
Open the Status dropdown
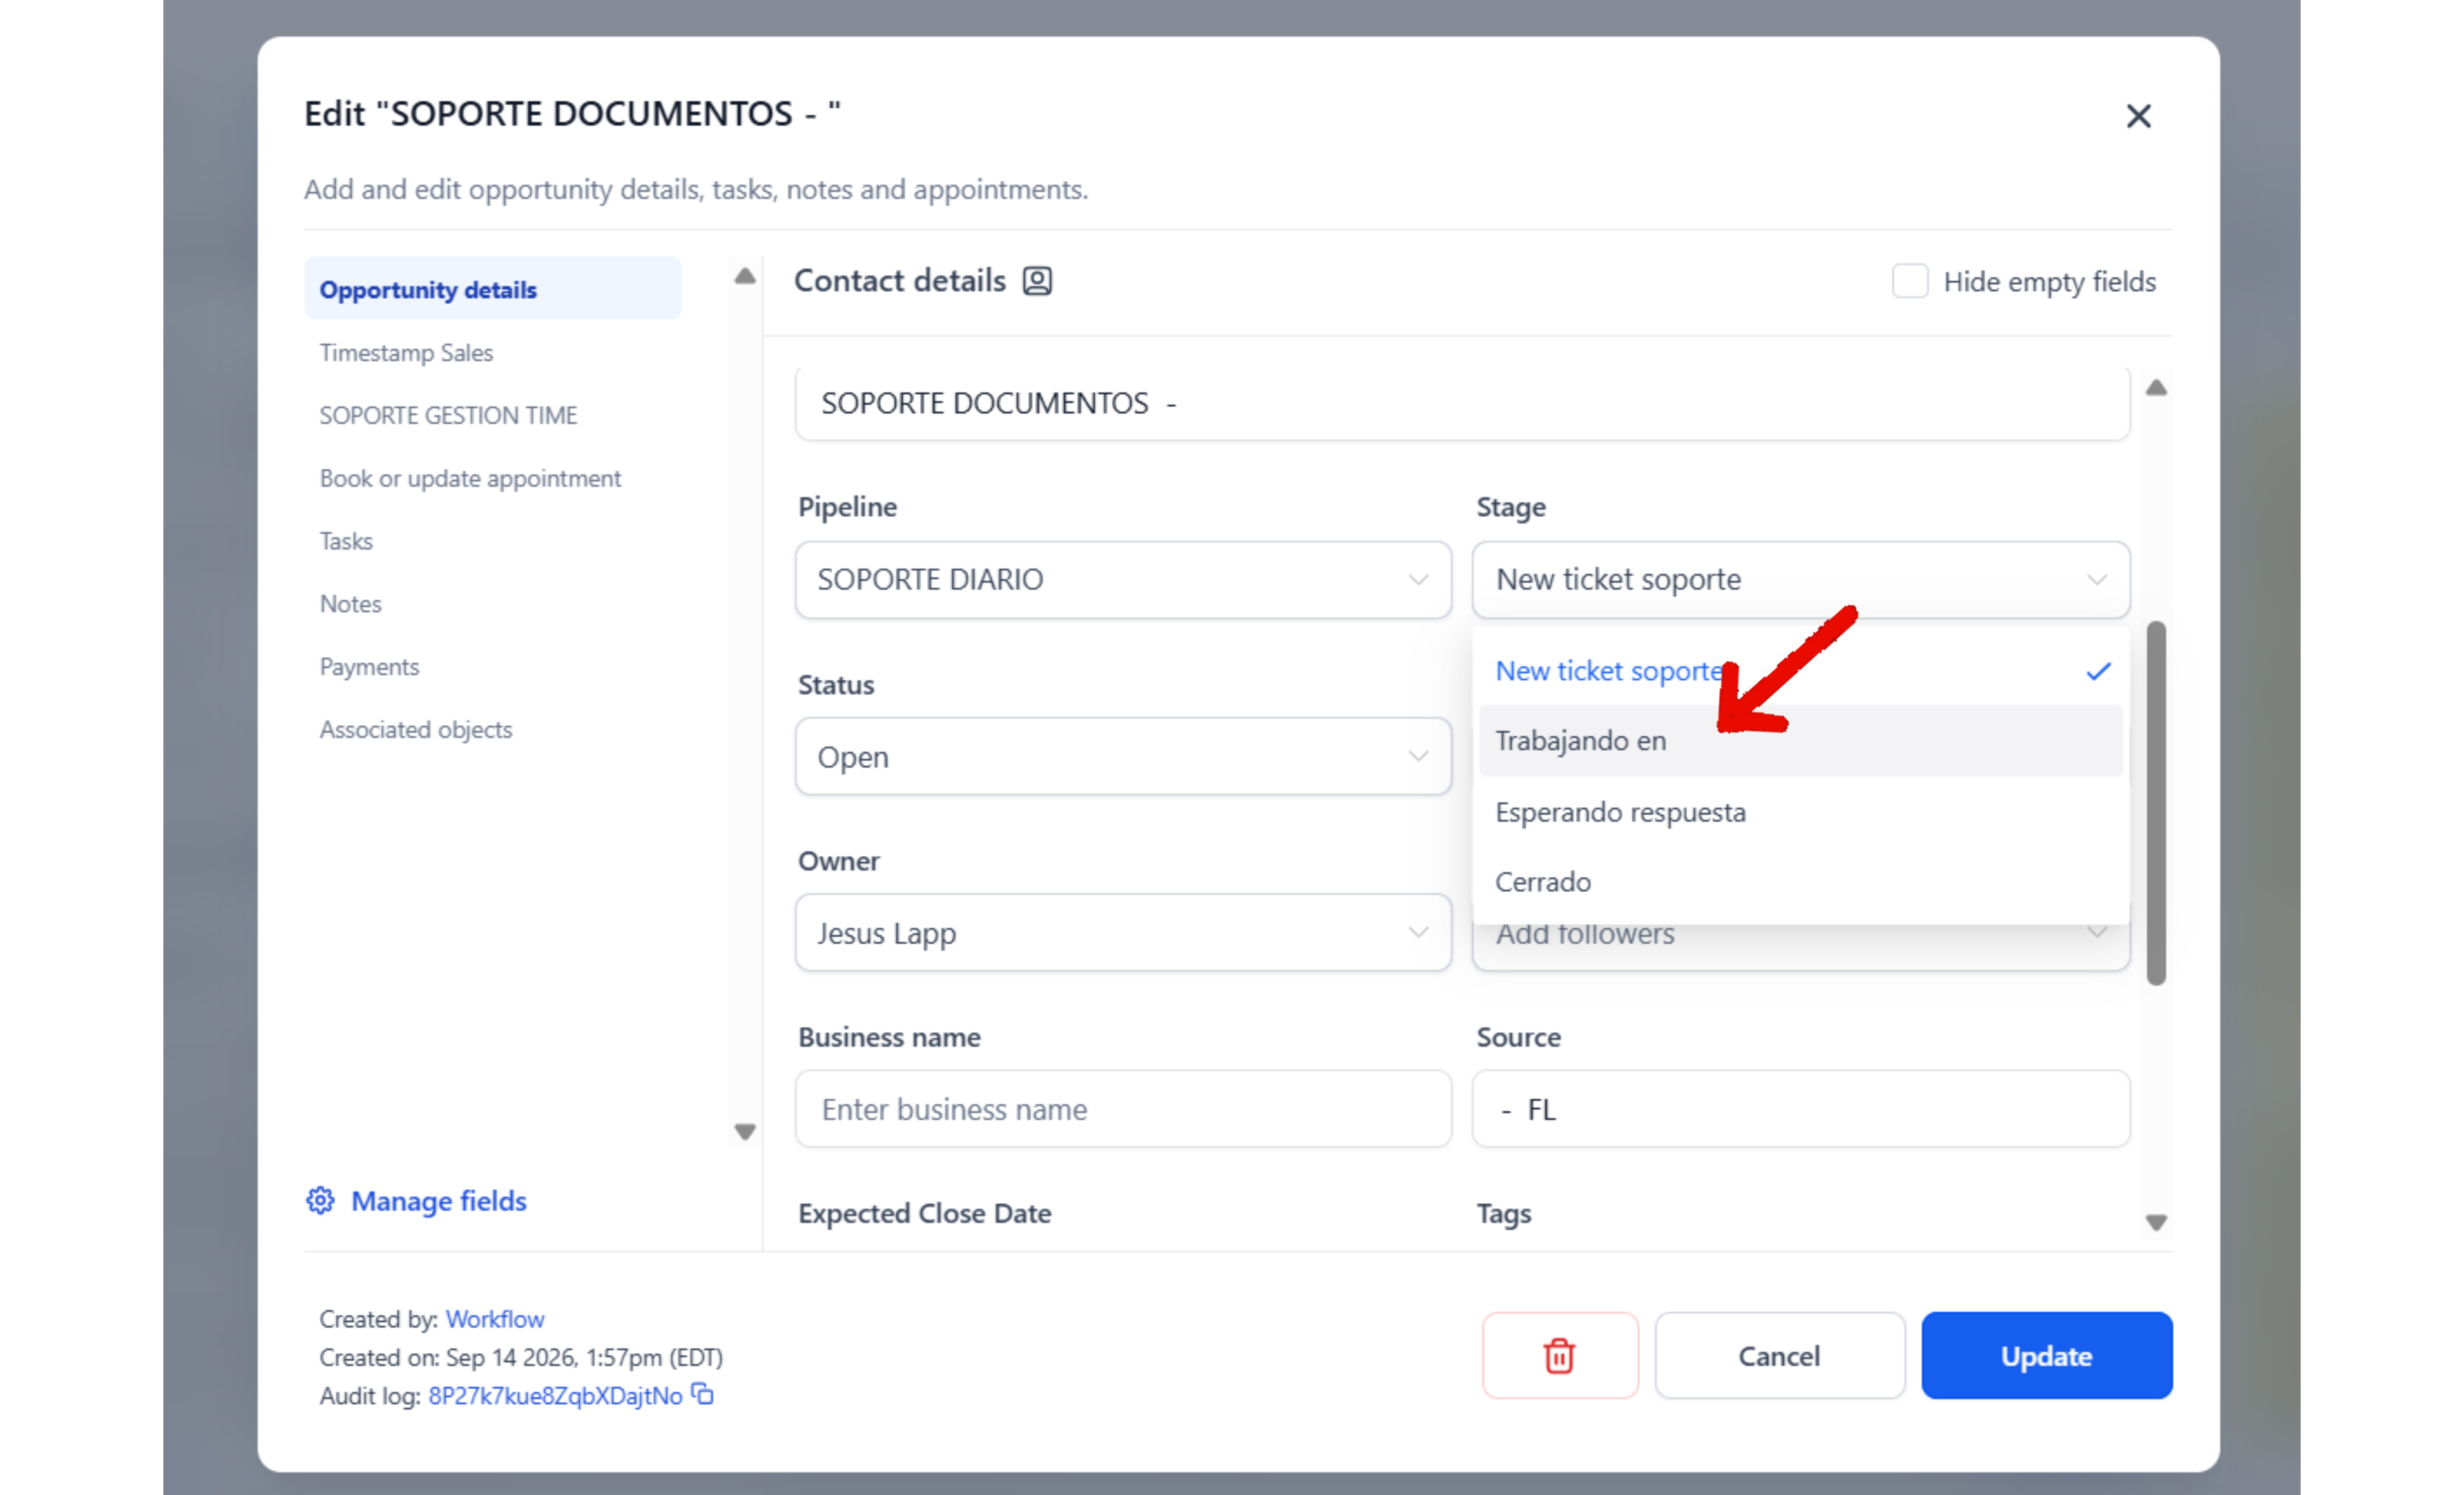tap(1123, 756)
